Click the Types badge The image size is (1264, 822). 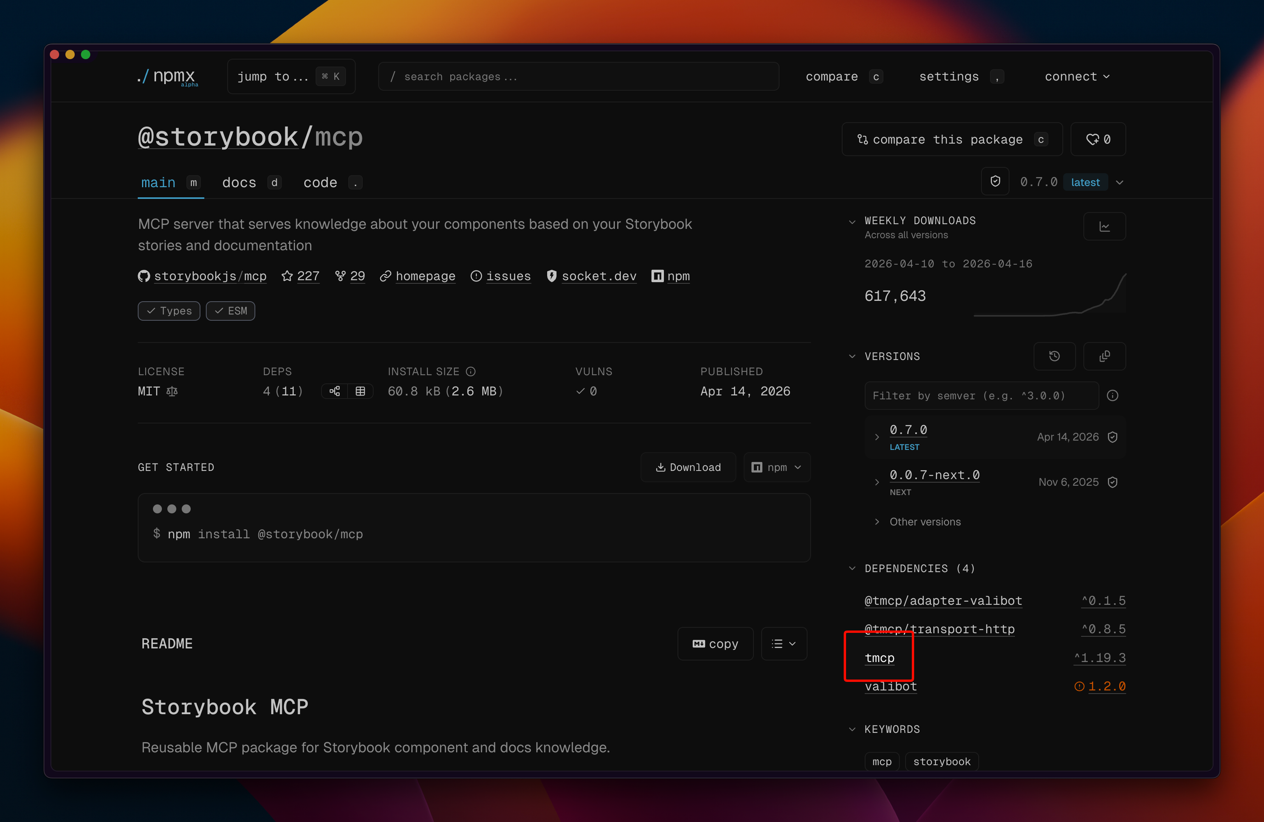(x=169, y=311)
